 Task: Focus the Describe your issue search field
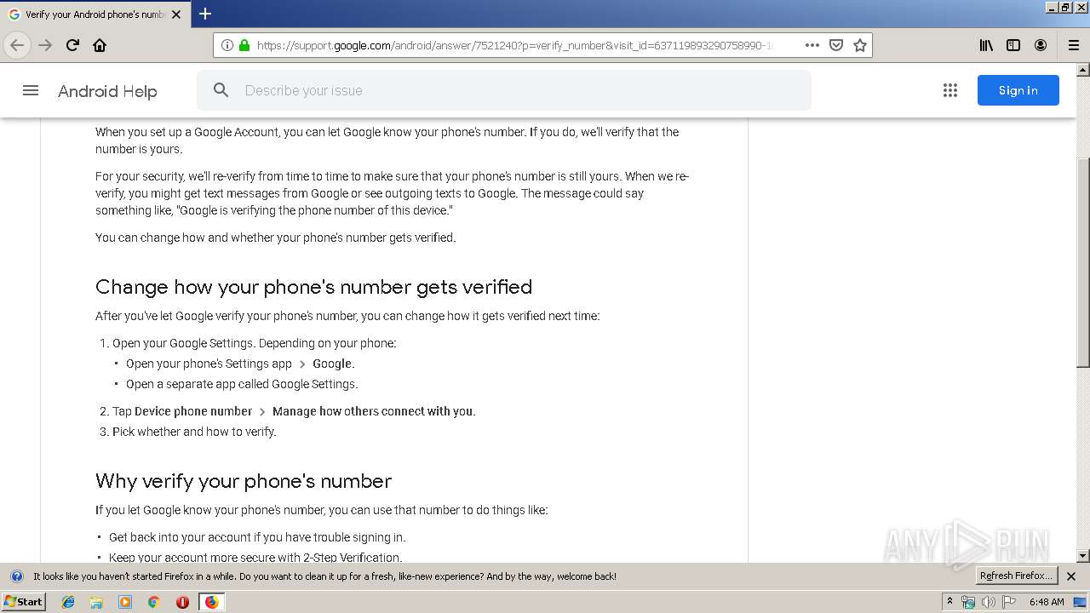[503, 90]
